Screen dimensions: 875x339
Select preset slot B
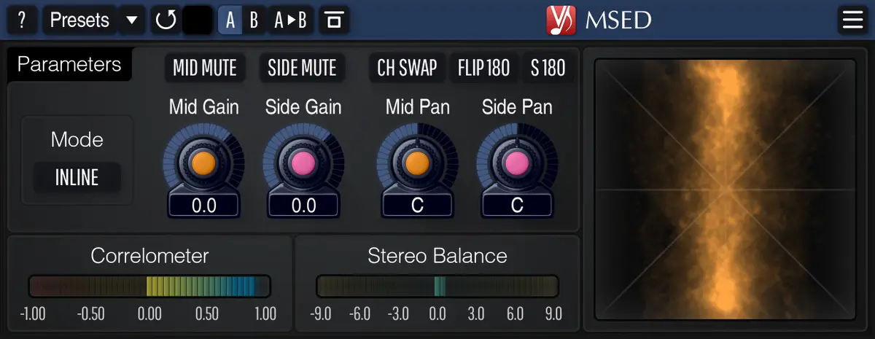[254, 20]
